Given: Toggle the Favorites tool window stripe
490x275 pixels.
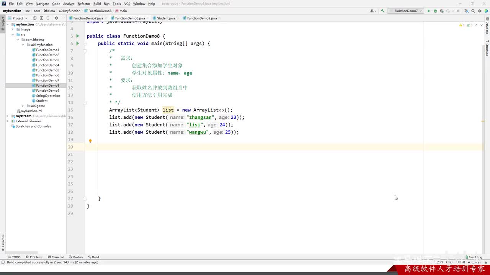Looking at the screenshot, I should point(3,243).
